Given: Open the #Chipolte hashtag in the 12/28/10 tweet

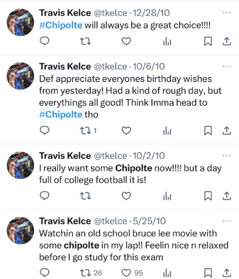Looking at the screenshot, I should point(61,26).
